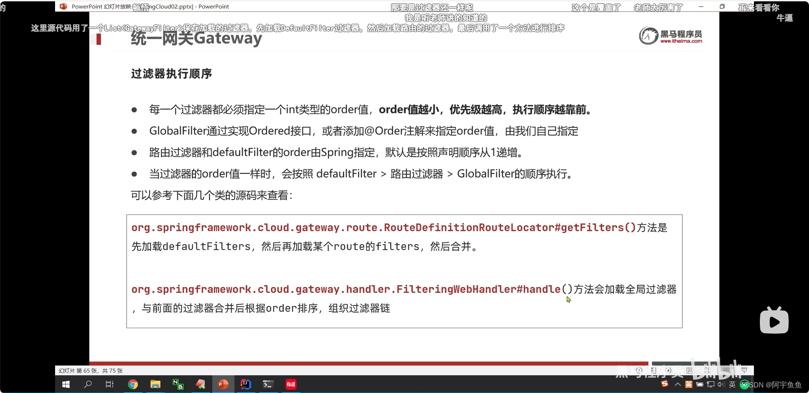Open the green NB app on taskbar
Image resolution: width=809 pixels, height=393 pixels.
pos(178,384)
